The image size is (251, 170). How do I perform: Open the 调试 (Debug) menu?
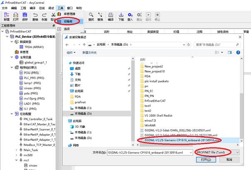[x=51, y=8]
